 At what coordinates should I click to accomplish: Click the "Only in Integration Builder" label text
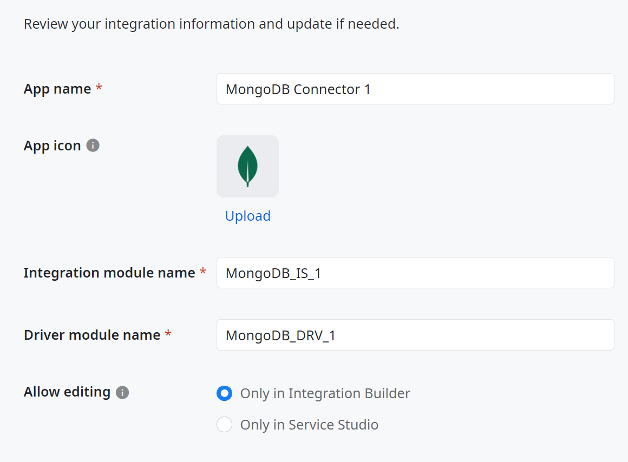tap(325, 393)
